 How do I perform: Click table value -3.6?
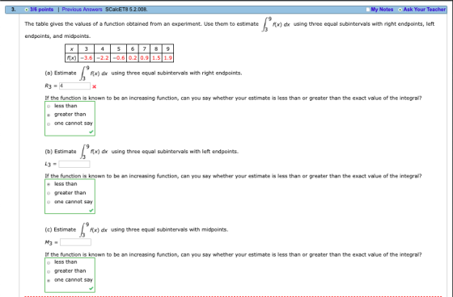point(86,58)
